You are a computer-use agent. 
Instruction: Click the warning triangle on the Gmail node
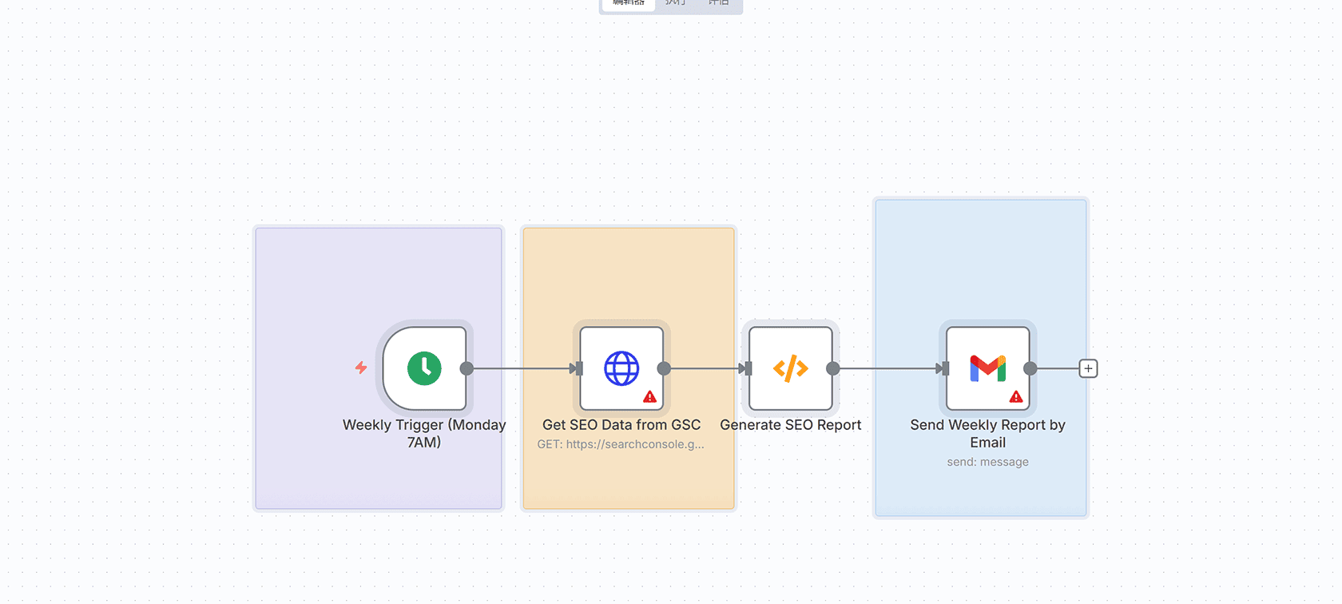point(1015,397)
